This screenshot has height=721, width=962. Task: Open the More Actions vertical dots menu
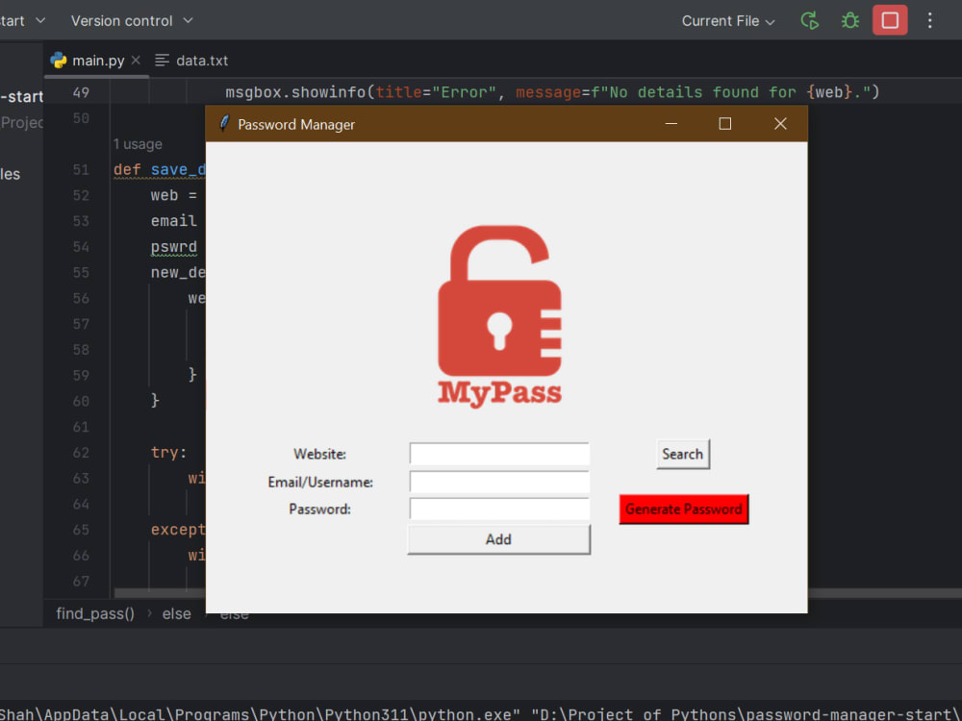click(929, 21)
